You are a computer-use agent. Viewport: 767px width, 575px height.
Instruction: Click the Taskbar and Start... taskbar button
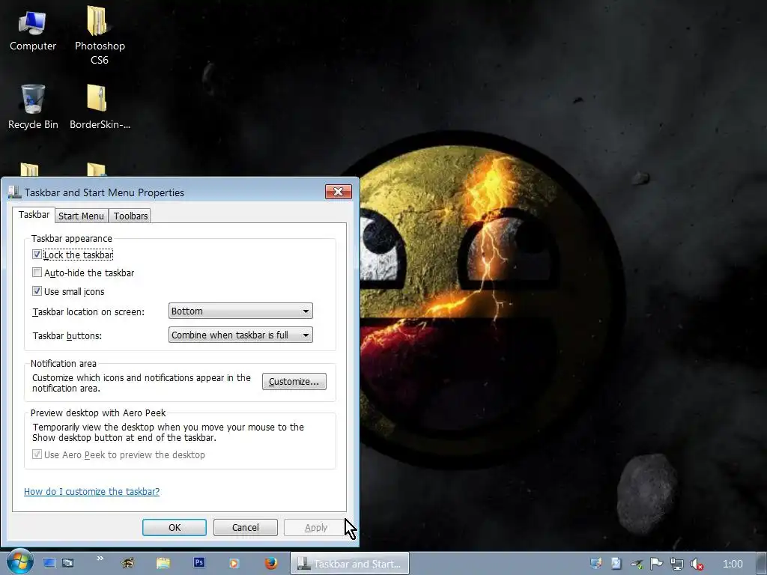click(350, 564)
